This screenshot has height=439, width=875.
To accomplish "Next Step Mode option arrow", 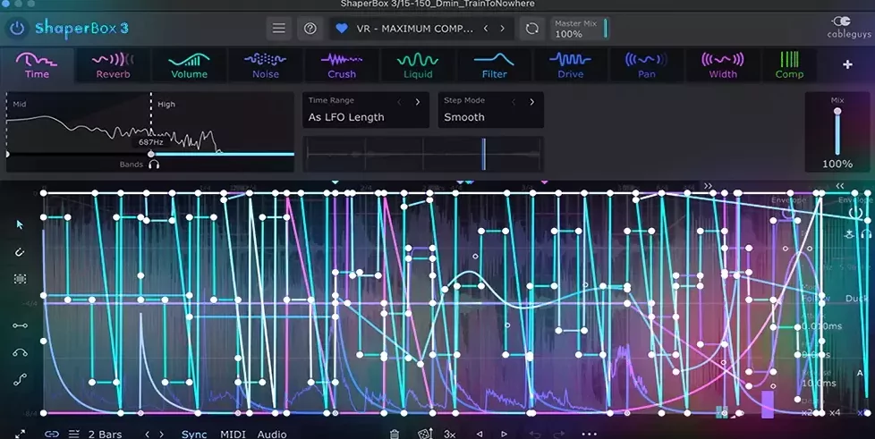I will 531,102.
